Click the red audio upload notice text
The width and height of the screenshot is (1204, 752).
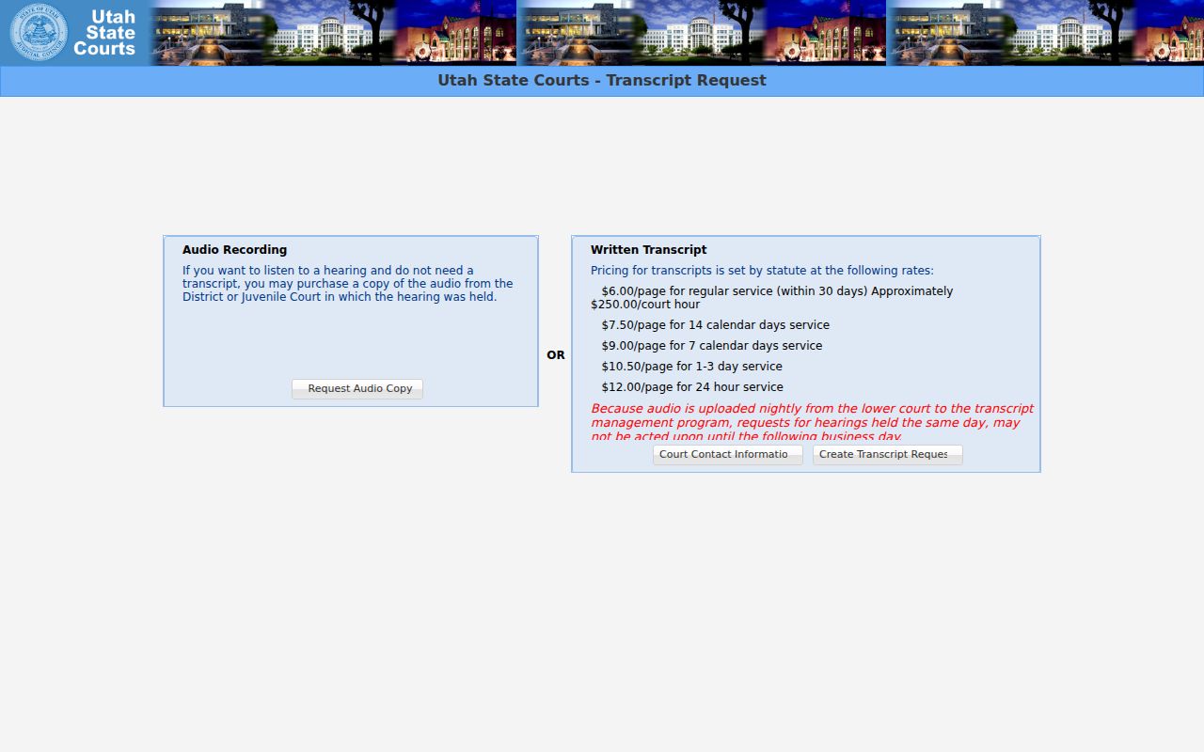pos(812,422)
